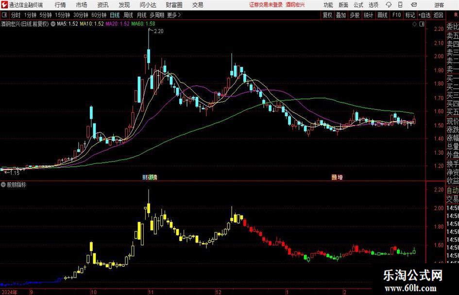The height and width of the screenshot is (295, 459).
Task: Open the 多周期 multi-period view
Action: [x=157, y=15]
